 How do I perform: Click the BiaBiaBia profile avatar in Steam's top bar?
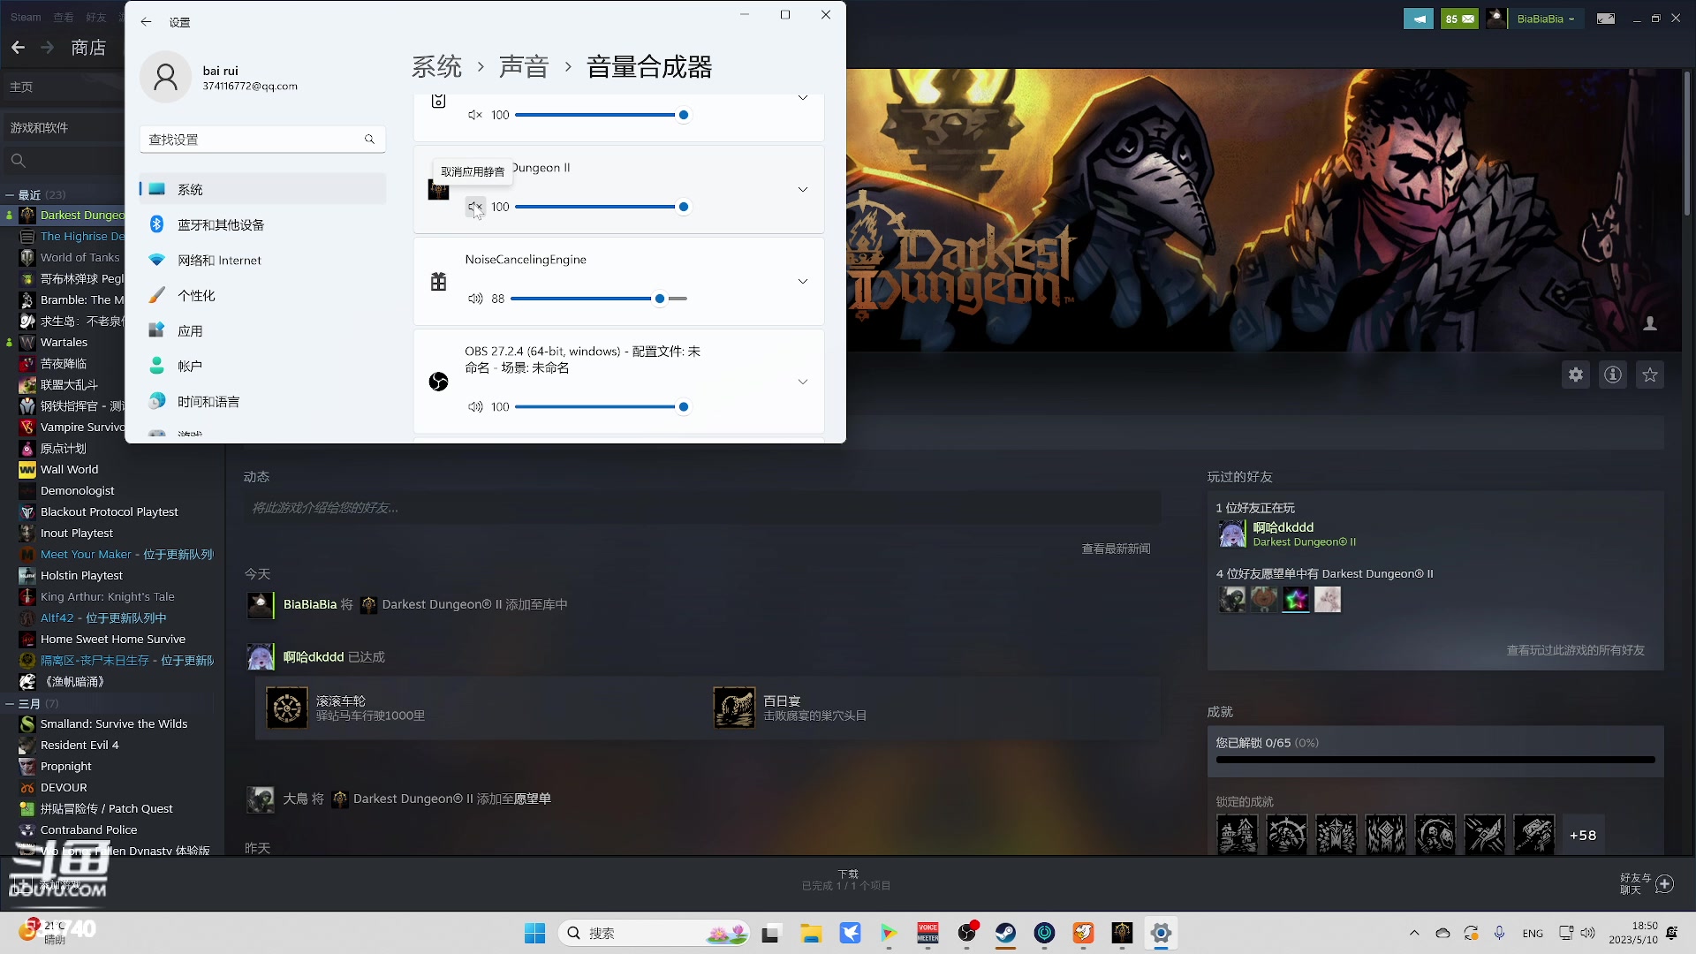(1496, 19)
